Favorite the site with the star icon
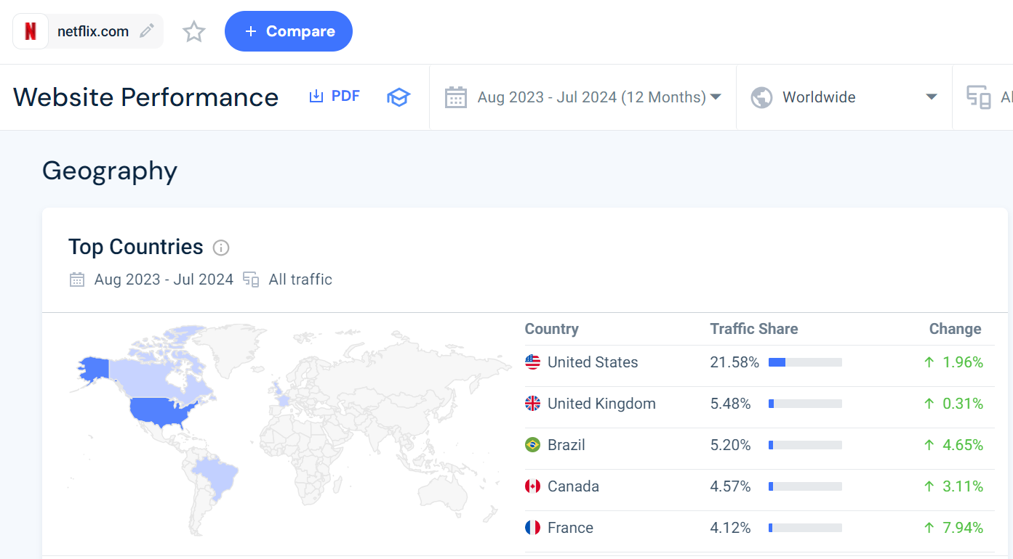This screenshot has width=1013, height=559. tap(194, 31)
